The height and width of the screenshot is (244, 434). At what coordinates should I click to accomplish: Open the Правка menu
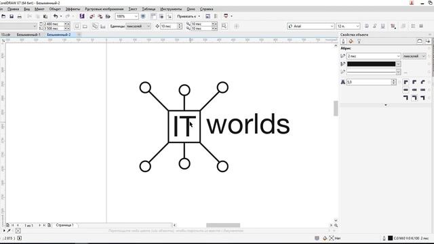(13, 9)
